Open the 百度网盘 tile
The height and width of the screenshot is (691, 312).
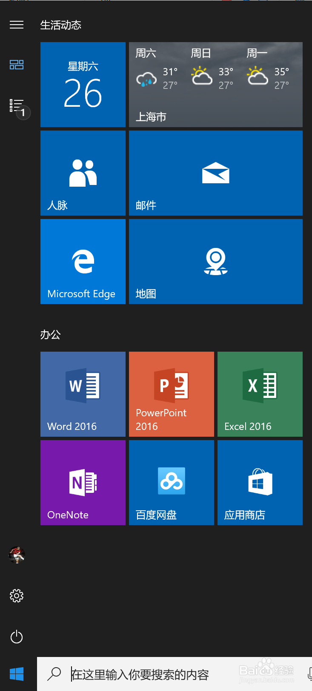click(172, 483)
